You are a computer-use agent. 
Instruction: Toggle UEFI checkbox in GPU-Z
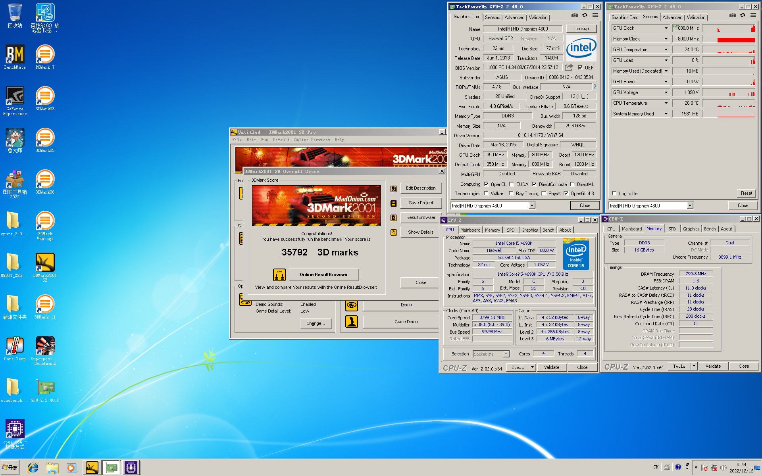[x=580, y=67]
